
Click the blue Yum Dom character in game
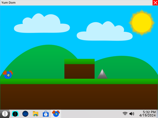8,75
